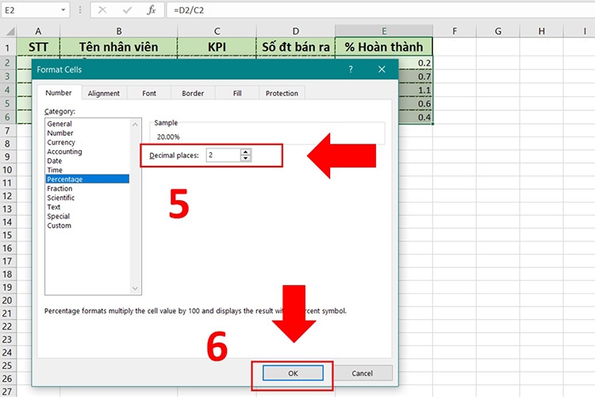Viewport: 595px width, 397px height.
Task: Select row 10 header
Action: coord(8,170)
